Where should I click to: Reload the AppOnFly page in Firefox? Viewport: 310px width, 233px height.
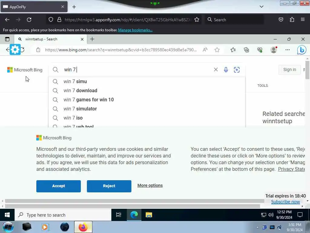(29, 20)
